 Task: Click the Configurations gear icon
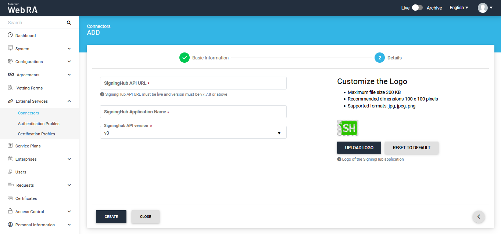coord(10,61)
